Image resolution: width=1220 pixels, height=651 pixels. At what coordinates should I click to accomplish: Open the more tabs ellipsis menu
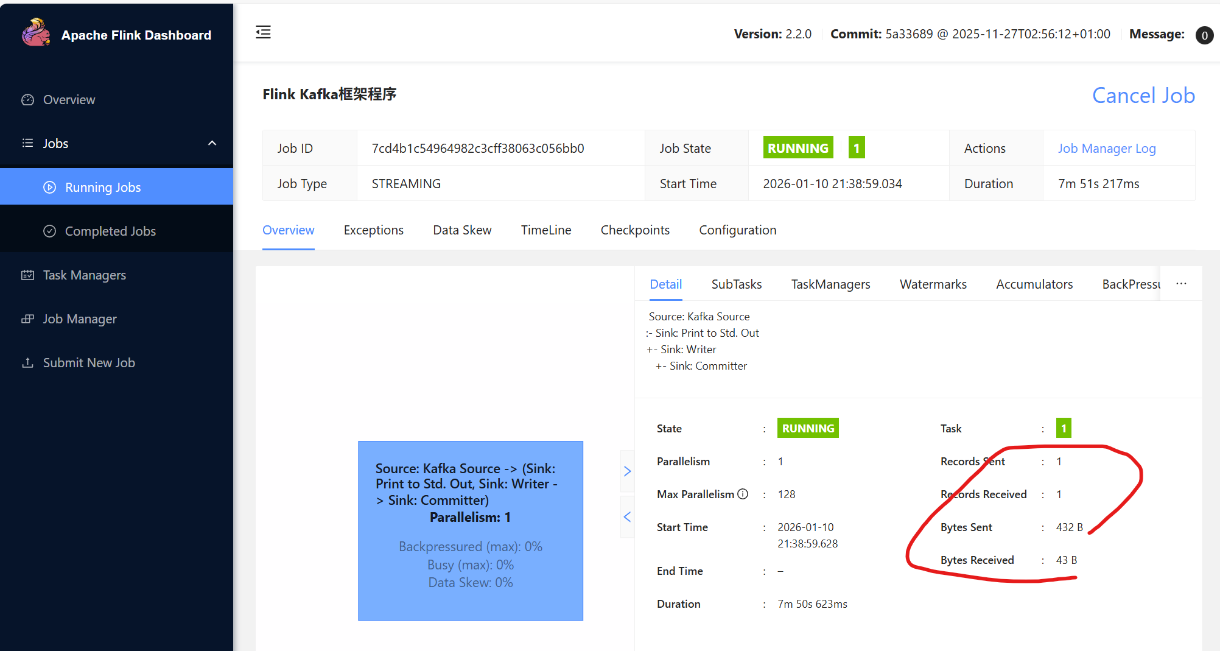pyautogui.click(x=1181, y=284)
